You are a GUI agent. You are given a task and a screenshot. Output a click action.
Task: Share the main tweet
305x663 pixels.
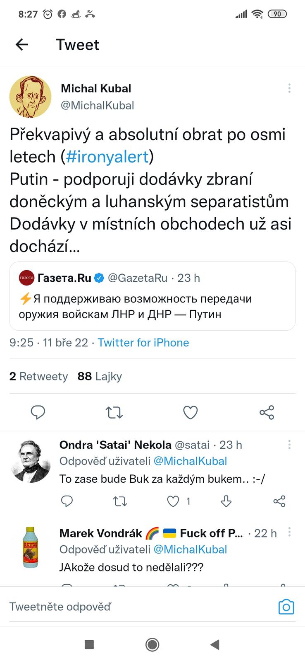267,412
